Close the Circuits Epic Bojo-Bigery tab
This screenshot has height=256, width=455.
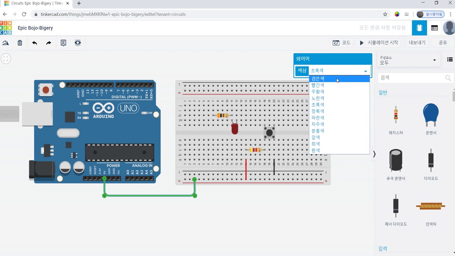coord(68,4)
